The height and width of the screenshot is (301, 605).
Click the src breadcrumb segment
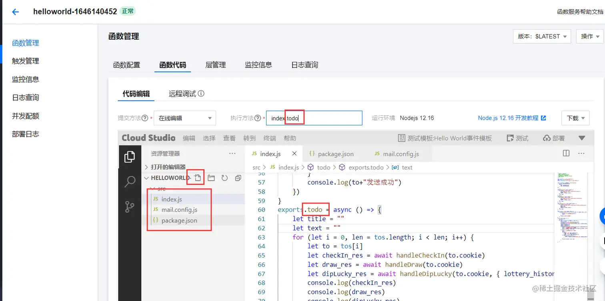click(x=256, y=167)
